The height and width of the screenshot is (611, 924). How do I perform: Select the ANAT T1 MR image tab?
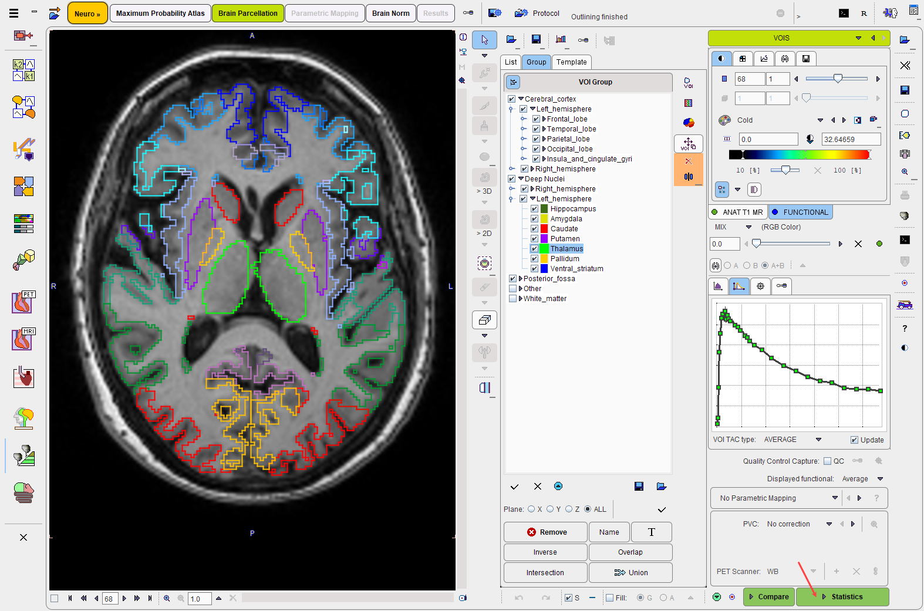coord(738,212)
